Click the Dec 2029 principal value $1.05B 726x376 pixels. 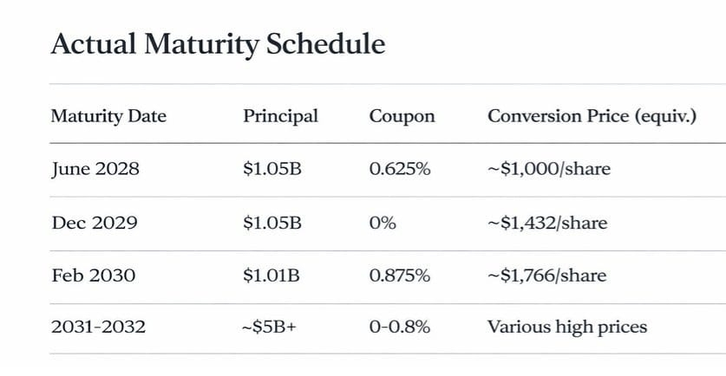272,224
